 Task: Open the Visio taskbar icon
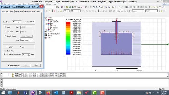coord(25,93)
